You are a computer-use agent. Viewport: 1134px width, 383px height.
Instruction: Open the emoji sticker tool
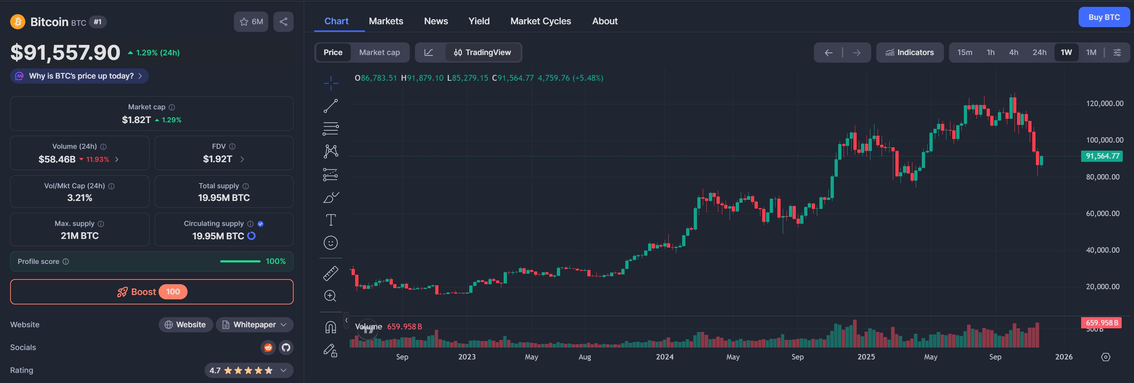tap(331, 243)
